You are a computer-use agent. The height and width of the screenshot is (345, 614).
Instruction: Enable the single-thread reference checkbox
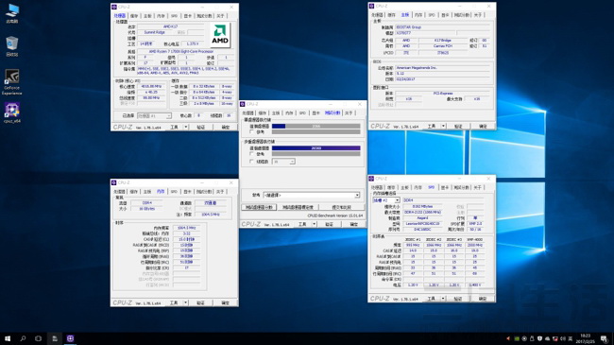pos(252,132)
